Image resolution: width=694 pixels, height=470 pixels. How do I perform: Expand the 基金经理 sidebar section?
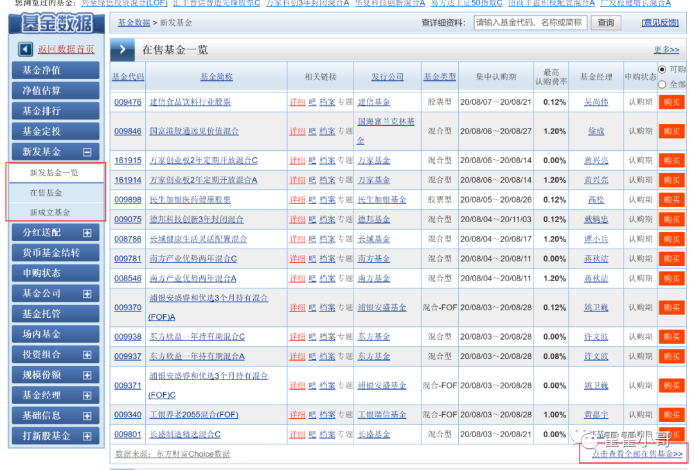[87, 396]
